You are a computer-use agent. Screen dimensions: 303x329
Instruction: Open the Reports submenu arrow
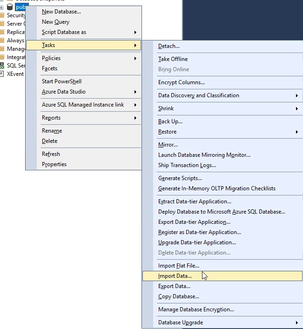coord(135,118)
